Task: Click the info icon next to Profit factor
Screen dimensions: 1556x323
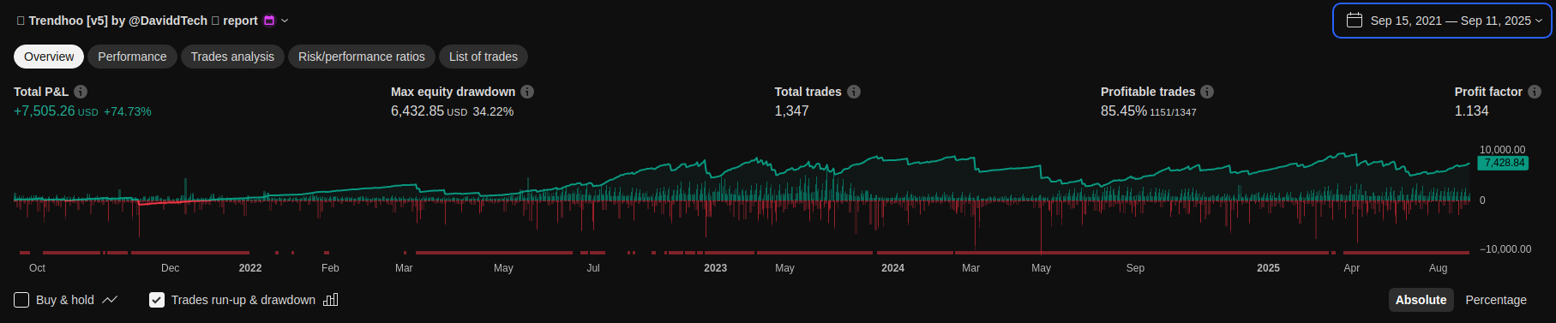Action: click(1535, 92)
